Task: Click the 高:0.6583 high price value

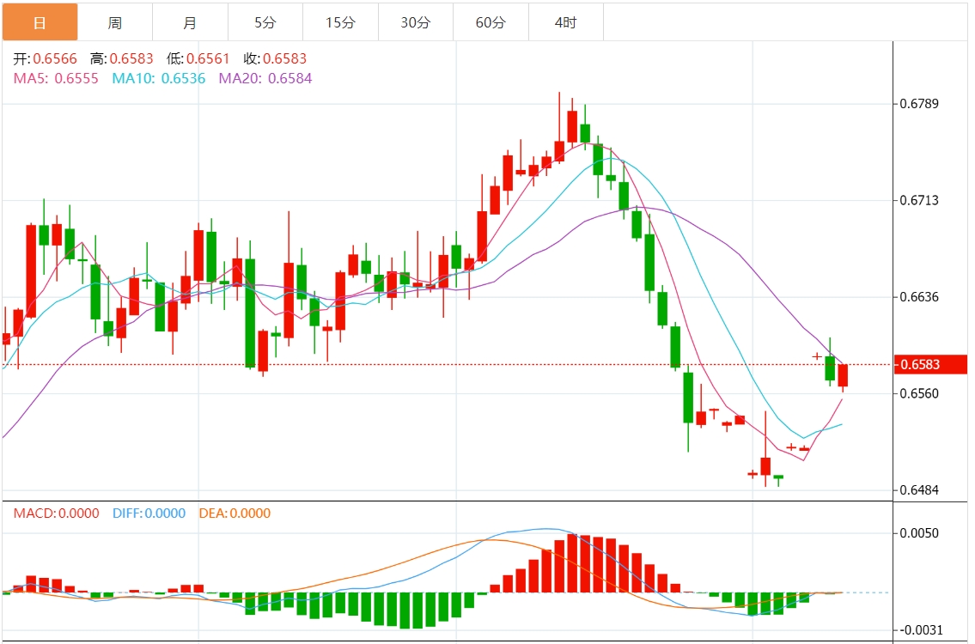Action: (122, 58)
